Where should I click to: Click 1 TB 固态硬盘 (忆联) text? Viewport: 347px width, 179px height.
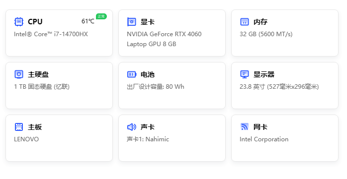42,86
